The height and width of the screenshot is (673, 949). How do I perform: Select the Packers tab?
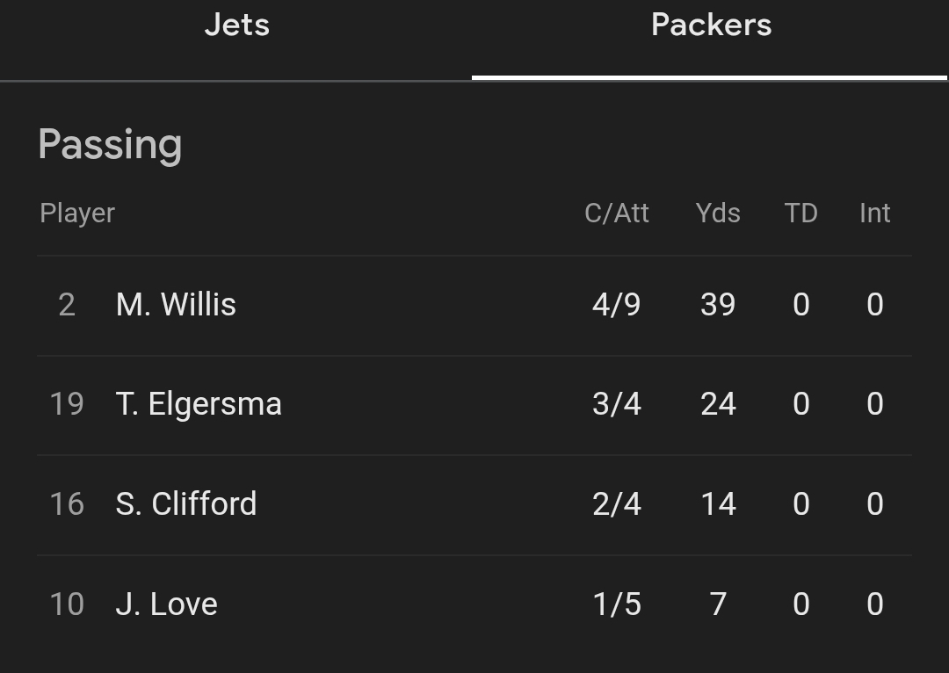711,25
